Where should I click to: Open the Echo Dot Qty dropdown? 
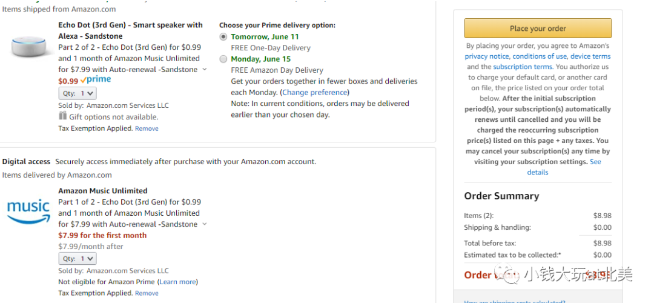click(78, 93)
